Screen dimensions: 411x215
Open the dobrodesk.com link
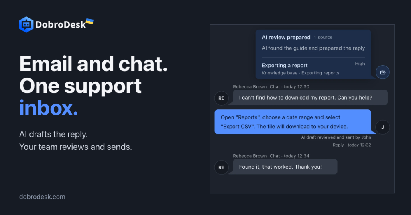tap(42, 197)
